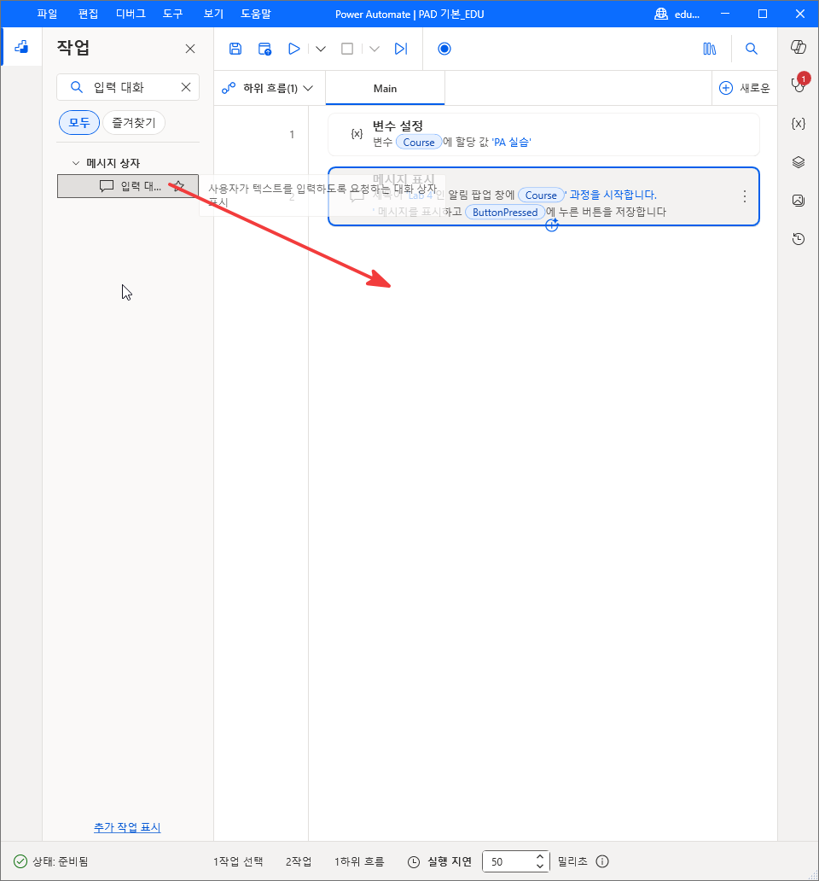This screenshot has width=819, height=881.
Task: Open the 편집 menu
Action: 88,14
